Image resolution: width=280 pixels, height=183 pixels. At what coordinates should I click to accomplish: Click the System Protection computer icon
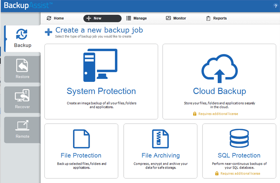pos(100,66)
